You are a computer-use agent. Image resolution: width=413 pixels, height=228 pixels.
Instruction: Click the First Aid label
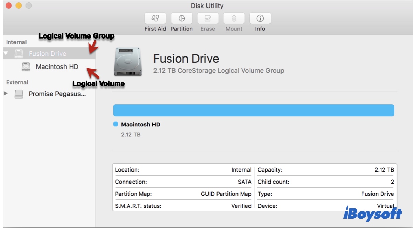pyautogui.click(x=155, y=29)
